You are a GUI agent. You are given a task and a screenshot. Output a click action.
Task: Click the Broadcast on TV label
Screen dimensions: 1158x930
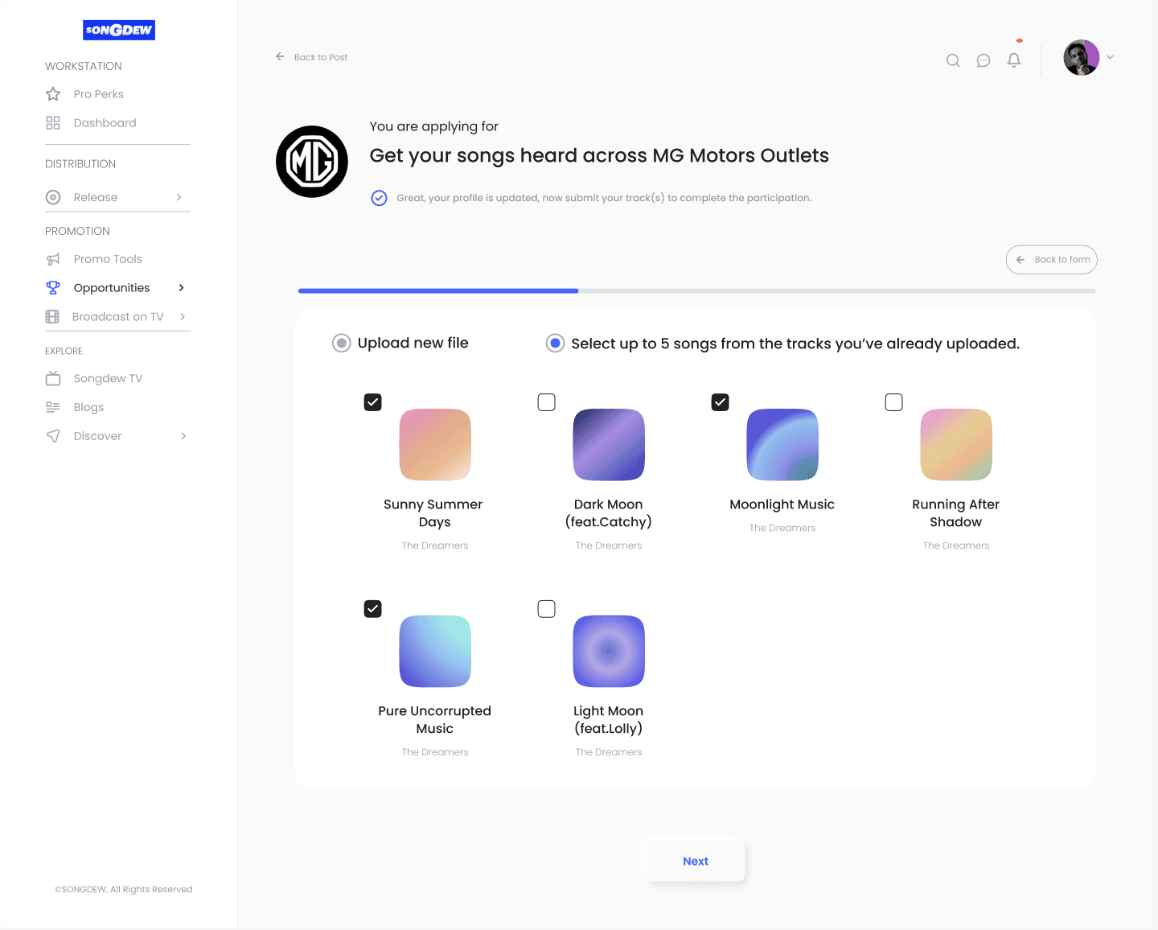point(118,317)
